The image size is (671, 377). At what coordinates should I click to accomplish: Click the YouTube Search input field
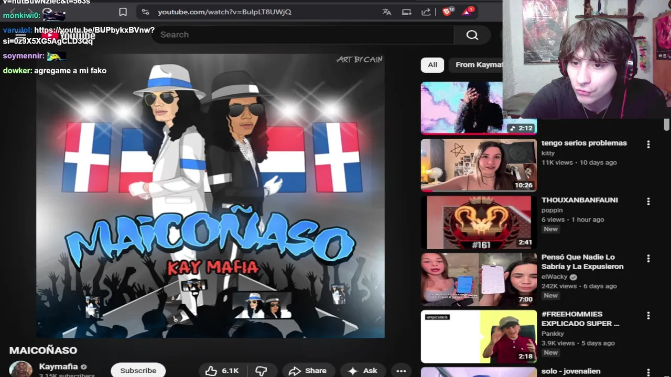pos(304,35)
